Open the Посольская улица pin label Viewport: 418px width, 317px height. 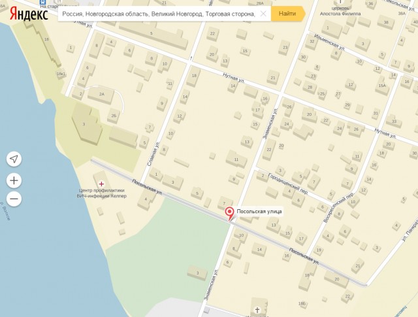point(259,211)
